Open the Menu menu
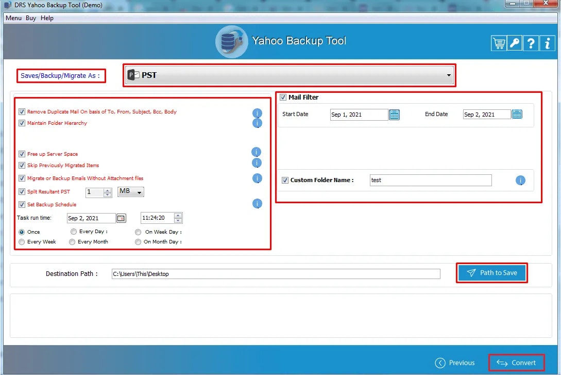The height and width of the screenshot is (375, 561). [13, 18]
